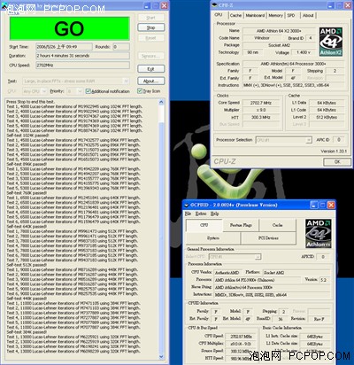This screenshot has height=365, width=354.
Task: Click the stress test window title icon
Action: pyautogui.click(x=4, y=5)
